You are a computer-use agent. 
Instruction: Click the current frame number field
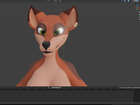coord(122,87)
